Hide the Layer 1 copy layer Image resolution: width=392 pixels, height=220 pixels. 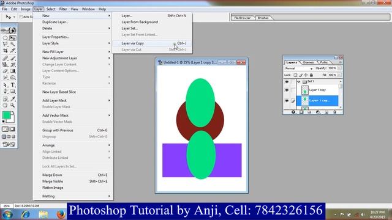[x=287, y=90]
